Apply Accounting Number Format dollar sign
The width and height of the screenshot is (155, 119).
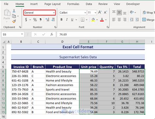26,20
